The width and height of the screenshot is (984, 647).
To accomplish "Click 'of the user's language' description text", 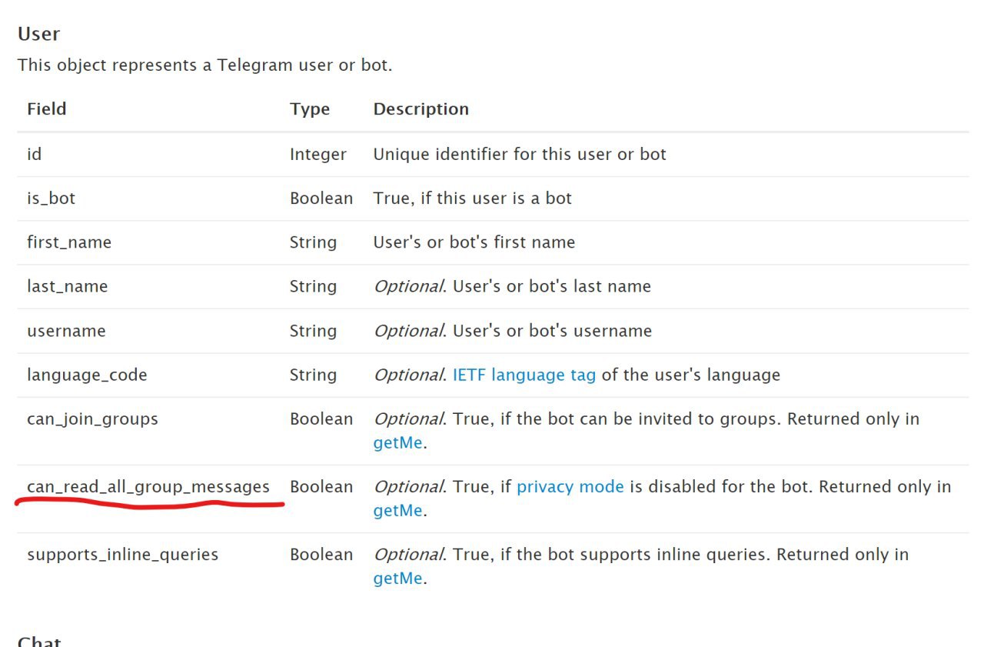I will coord(691,375).
